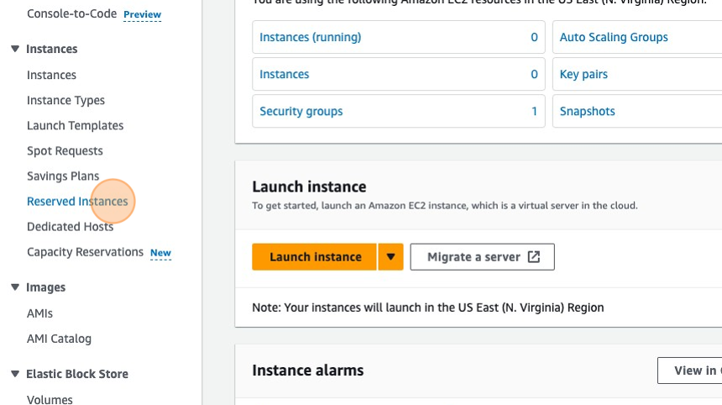The height and width of the screenshot is (405, 722).
Task: Select Spot Requests in the sidebar
Action: pos(65,151)
